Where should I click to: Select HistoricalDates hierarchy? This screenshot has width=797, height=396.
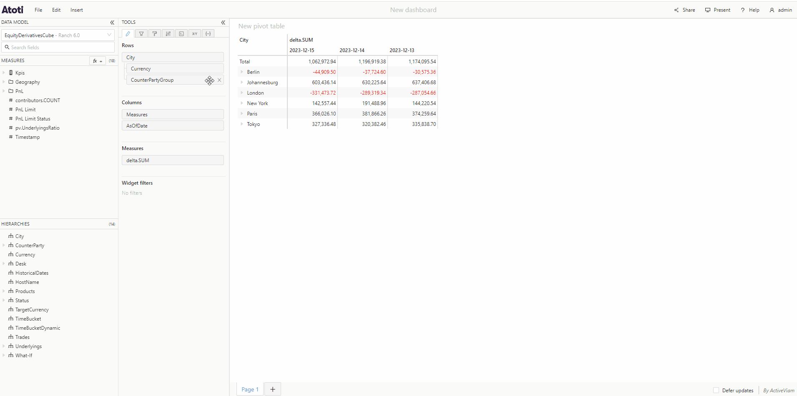(32, 273)
